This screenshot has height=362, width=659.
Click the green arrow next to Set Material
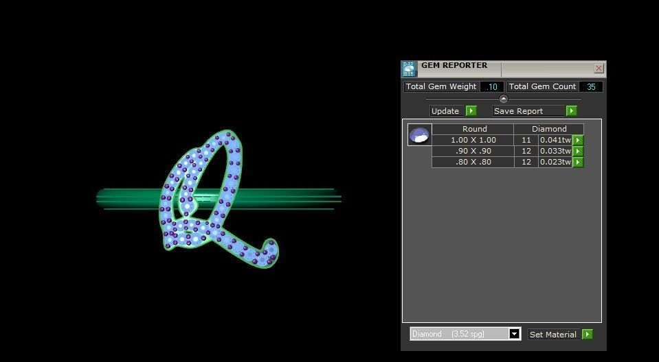click(x=587, y=335)
